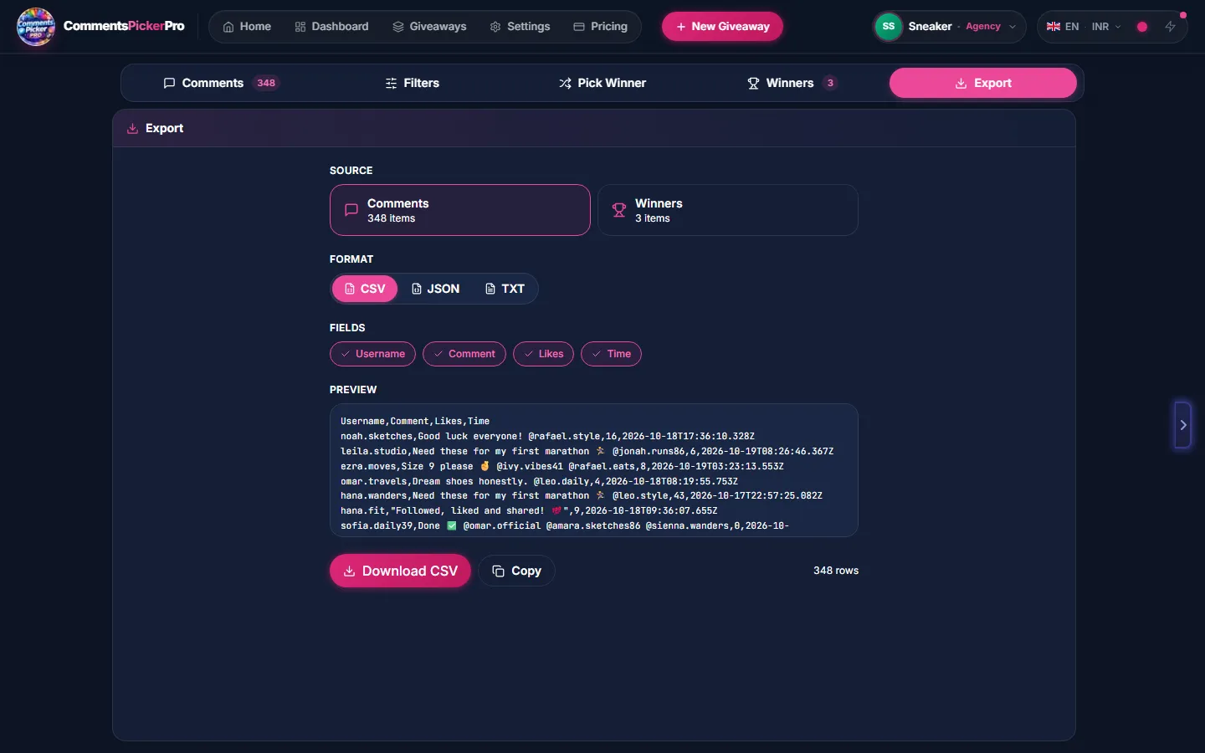The height and width of the screenshot is (753, 1205).
Task: Expand the right side panel chevron
Action: [1182, 425]
